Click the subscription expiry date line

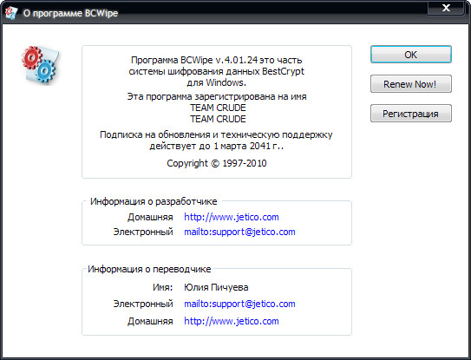pos(217,147)
